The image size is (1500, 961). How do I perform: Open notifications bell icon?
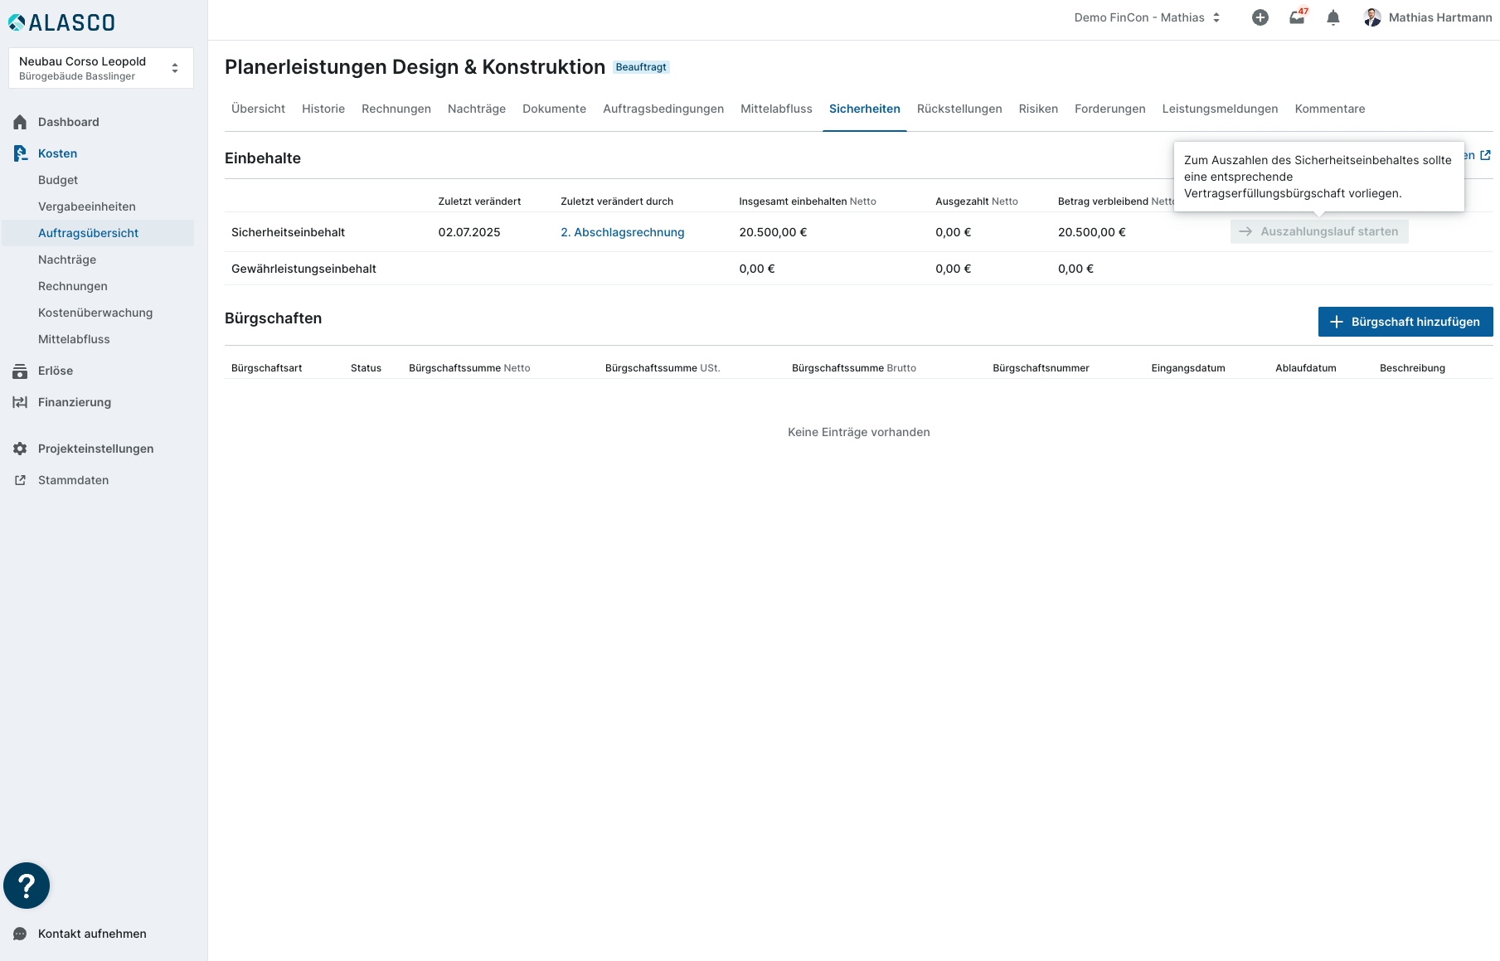coord(1333,17)
